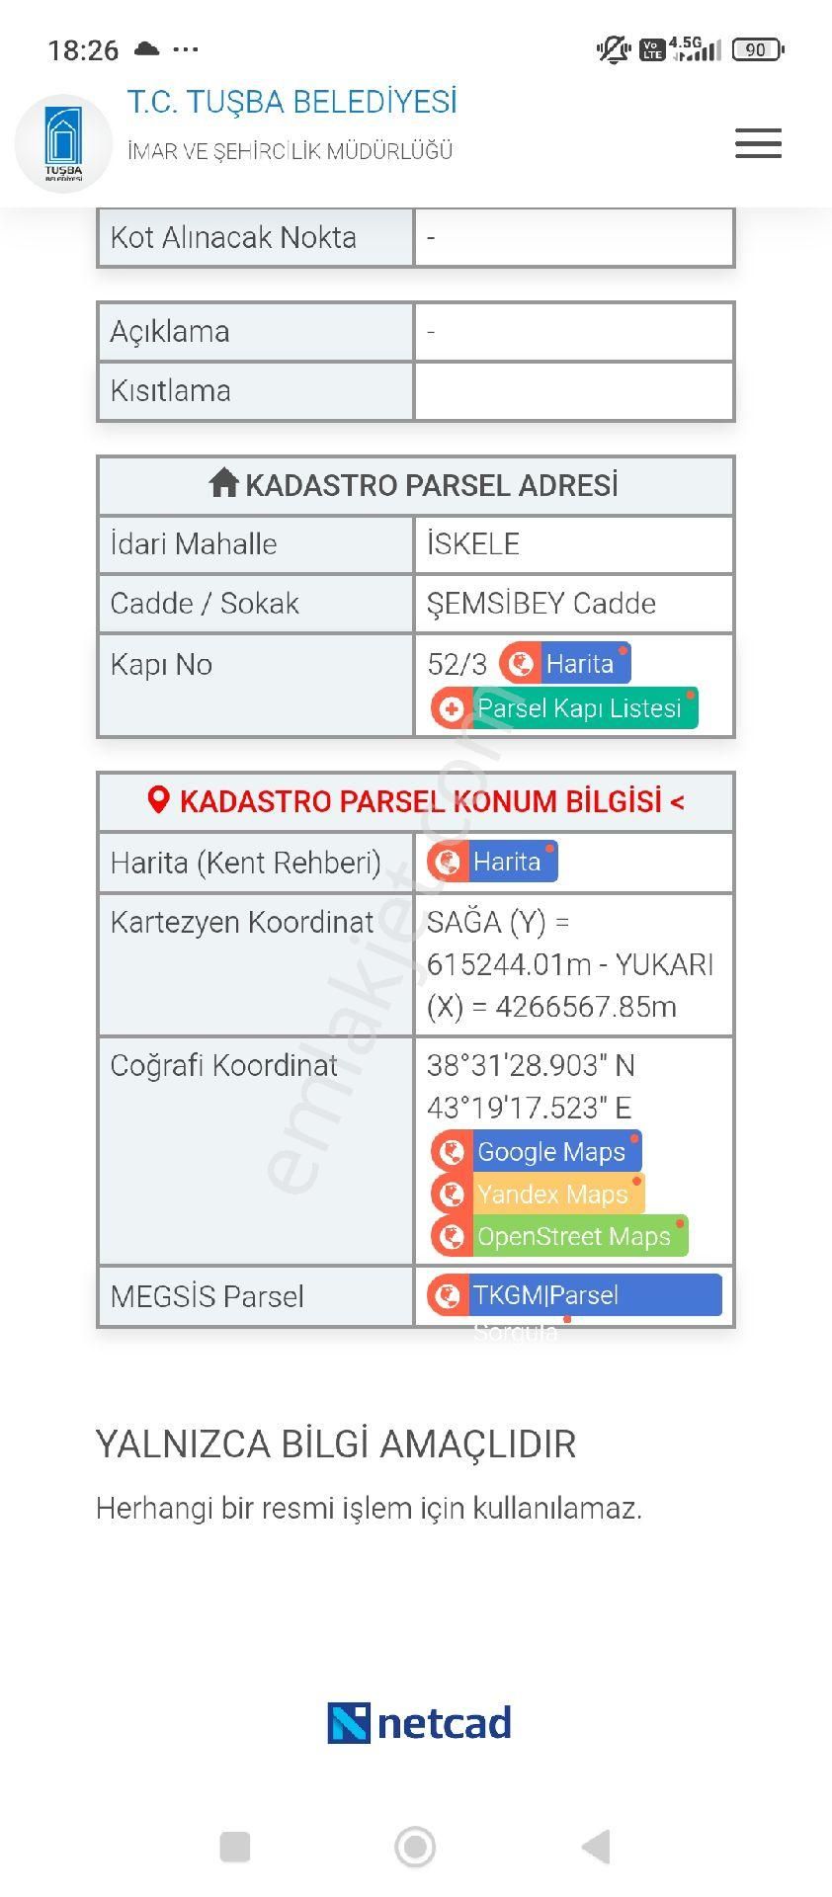Click the globe icon on Google Maps button
Image resolution: width=832 pixels, height=1897 pixels.
click(x=451, y=1151)
